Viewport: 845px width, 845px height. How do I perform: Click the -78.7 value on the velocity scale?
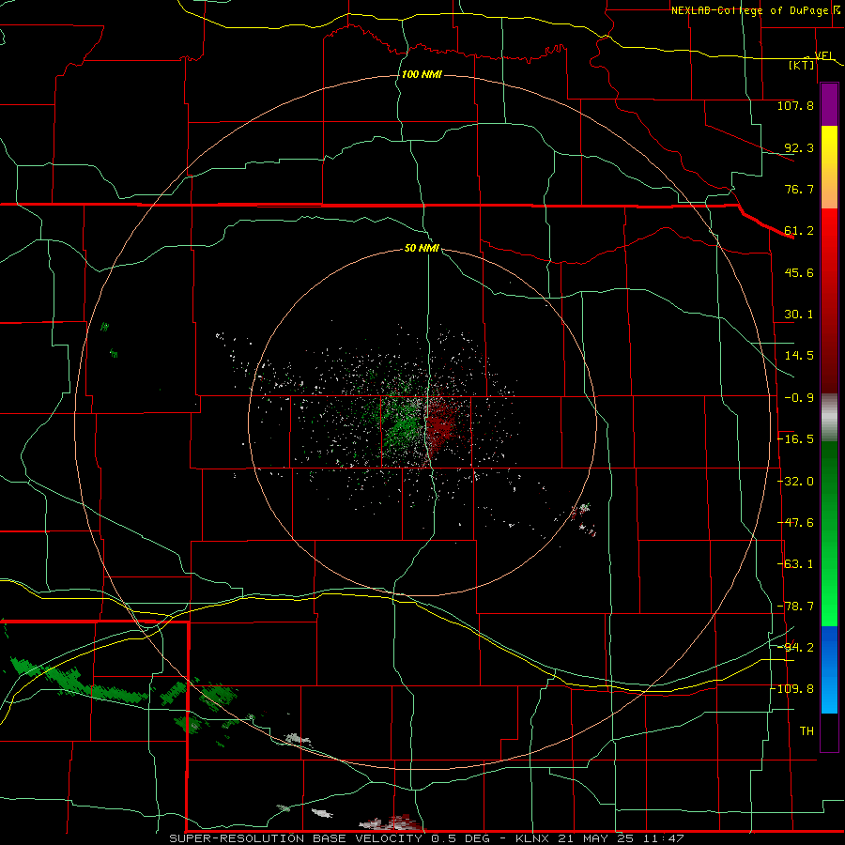coord(796,607)
